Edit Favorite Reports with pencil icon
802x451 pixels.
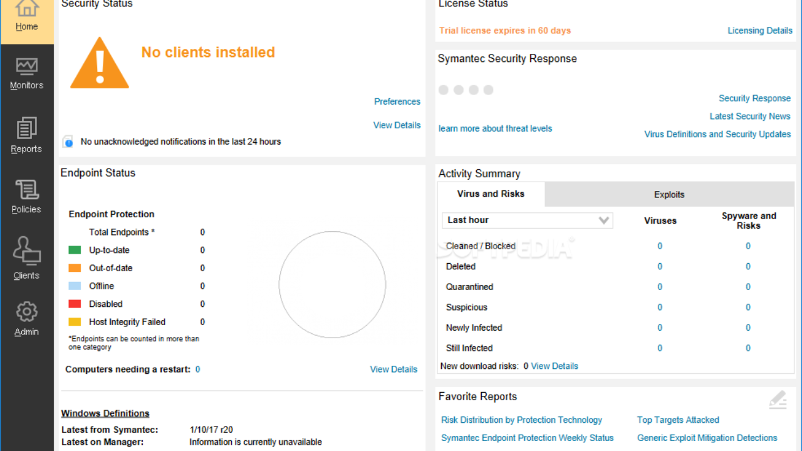pyautogui.click(x=778, y=400)
